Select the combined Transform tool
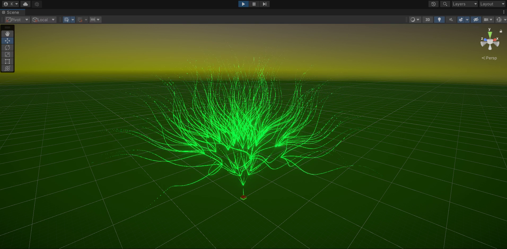Viewport: 507px width, 249px height. [x=7, y=68]
